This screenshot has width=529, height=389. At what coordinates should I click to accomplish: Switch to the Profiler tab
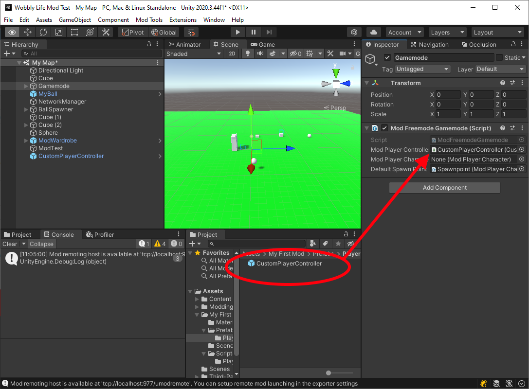coord(100,234)
